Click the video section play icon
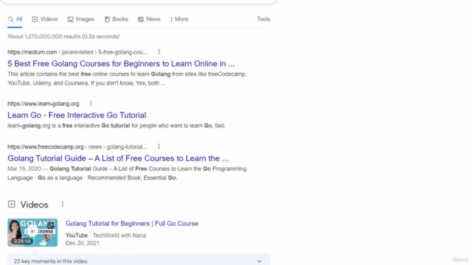This screenshot has height=265, width=472. click(x=12, y=205)
